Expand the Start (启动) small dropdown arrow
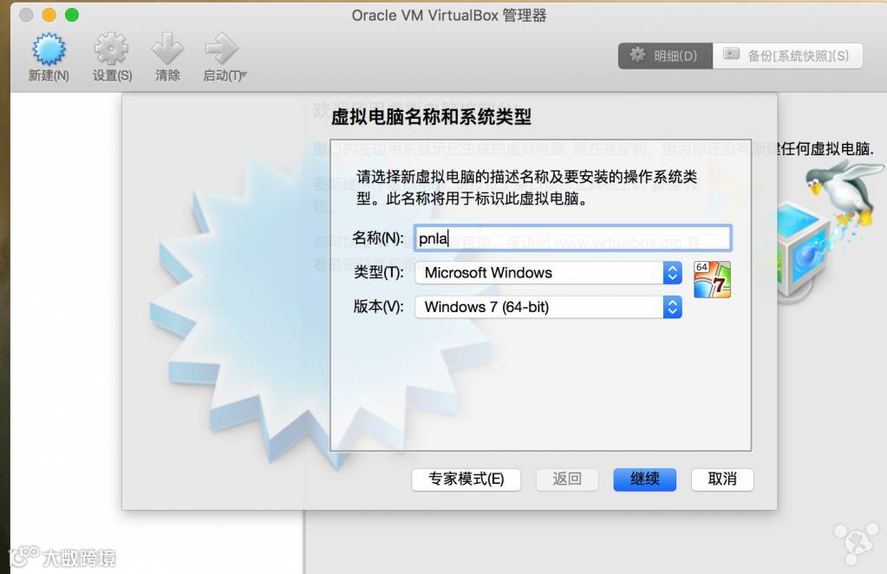This screenshot has height=574, width=887. 245,75
